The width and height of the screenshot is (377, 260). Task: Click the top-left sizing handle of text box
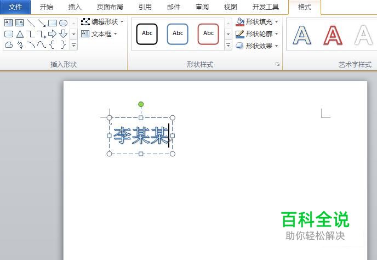click(x=110, y=117)
